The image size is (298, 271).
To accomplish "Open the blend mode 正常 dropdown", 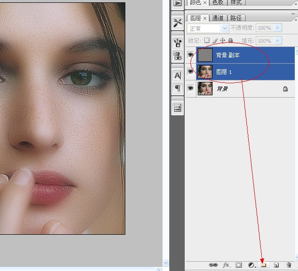I will 225,28.
